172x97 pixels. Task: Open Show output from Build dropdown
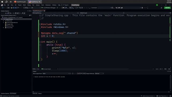[x=56, y=74]
